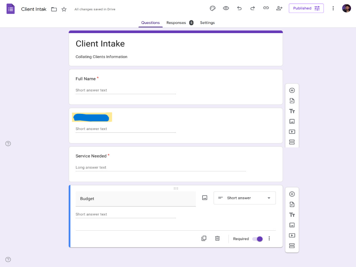Image resolution: width=356 pixels, height=267 pixels.
Task: Open the customize theme palette
Action: pyautogui.click(x=213, y=9)
